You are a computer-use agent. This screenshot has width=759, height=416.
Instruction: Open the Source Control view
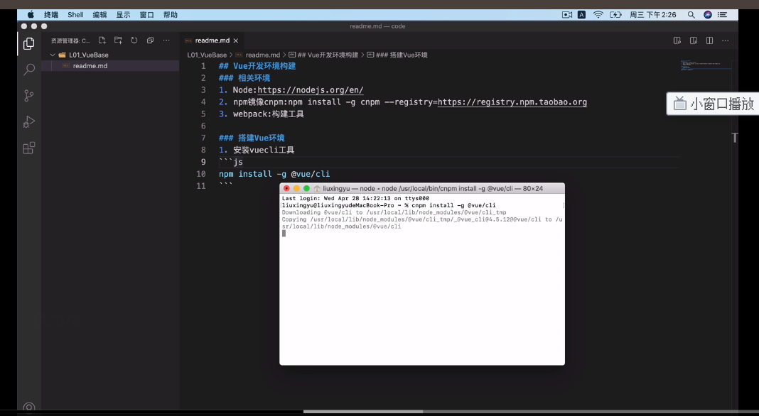point(29,96)
